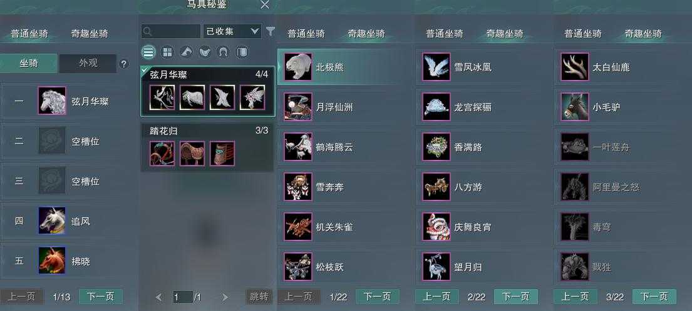Click the page number input field

click(182, 297)
